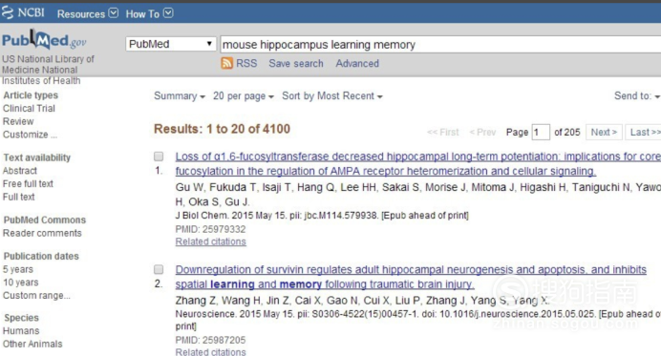
Task: Click the PMID: 25979332 text
Action: [210, 229]
